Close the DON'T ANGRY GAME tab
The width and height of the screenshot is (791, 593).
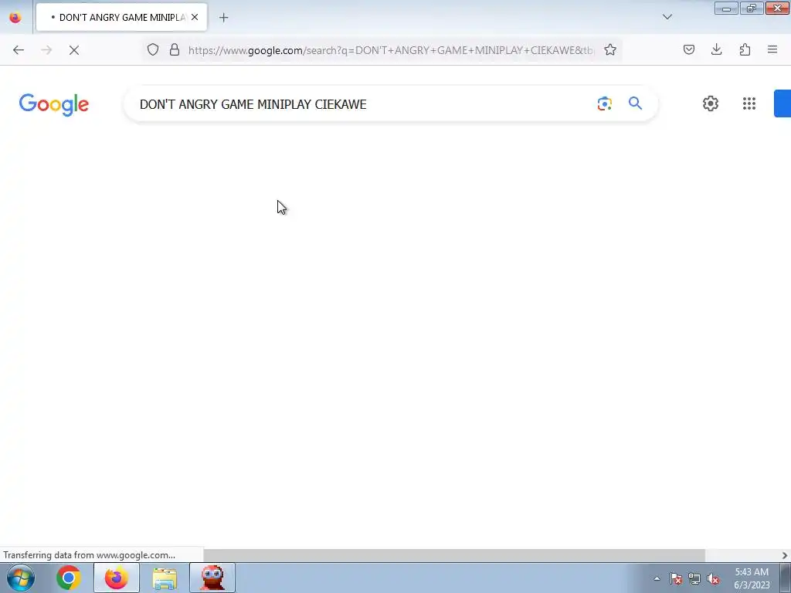[x=195, y=17]
